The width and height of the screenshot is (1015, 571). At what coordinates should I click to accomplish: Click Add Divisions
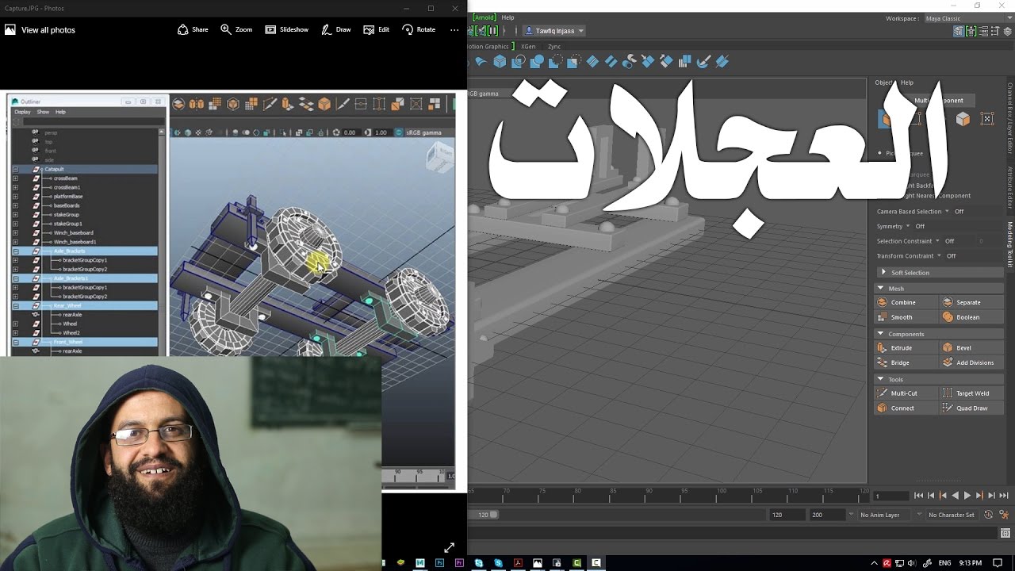point(971,362)
